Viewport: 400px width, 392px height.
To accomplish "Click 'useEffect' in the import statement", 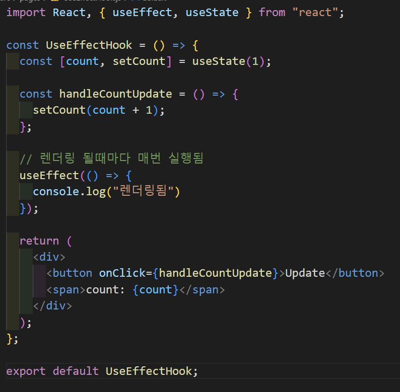I will (143, 13).
